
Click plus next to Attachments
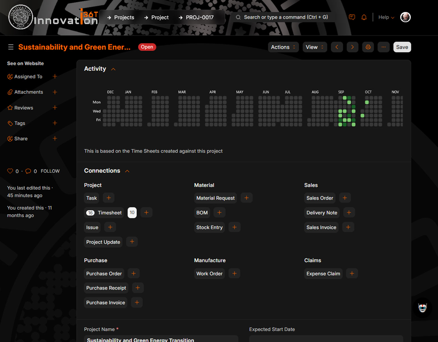point(55,92)
